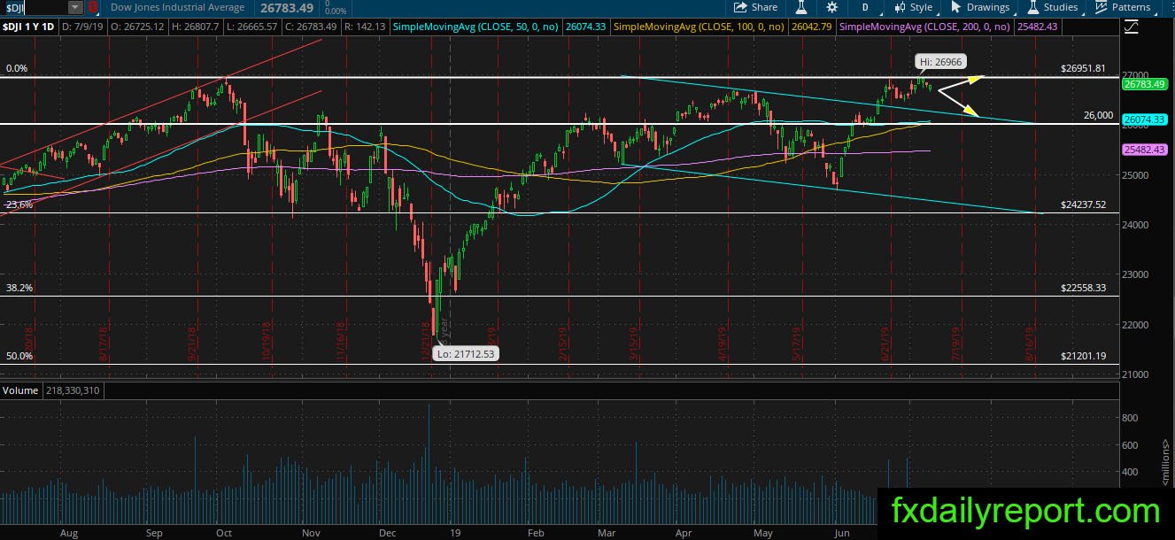Click the Aug label on time axis
Viewport: 1175px width, 540px height.
click(70, 533)
